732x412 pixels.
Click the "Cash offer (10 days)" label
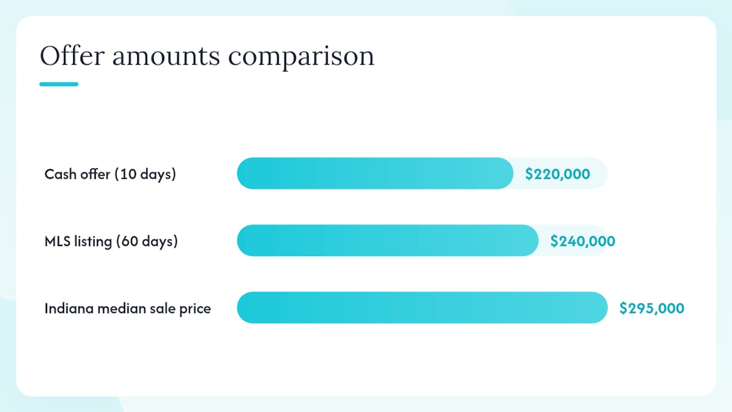[110, 174]
